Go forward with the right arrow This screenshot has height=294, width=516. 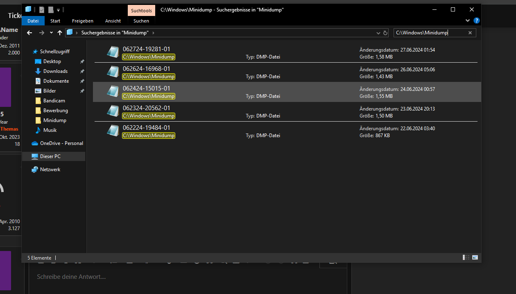(42, 33)
